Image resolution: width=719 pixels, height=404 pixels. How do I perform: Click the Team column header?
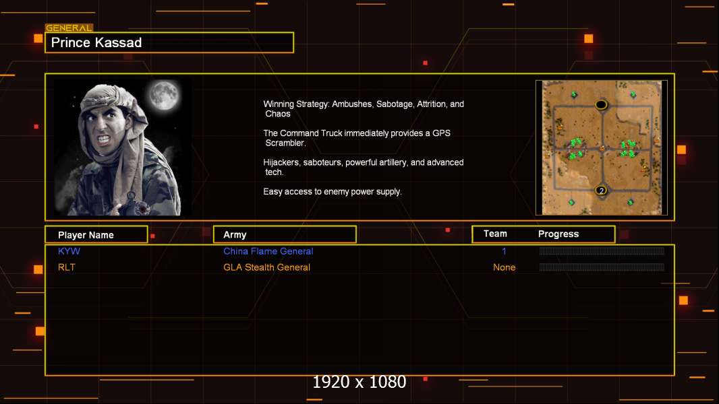click(495, 234)
